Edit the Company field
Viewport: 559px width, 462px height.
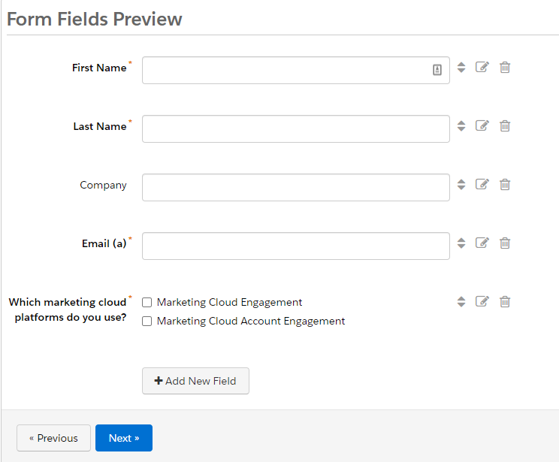pos(482,184)
